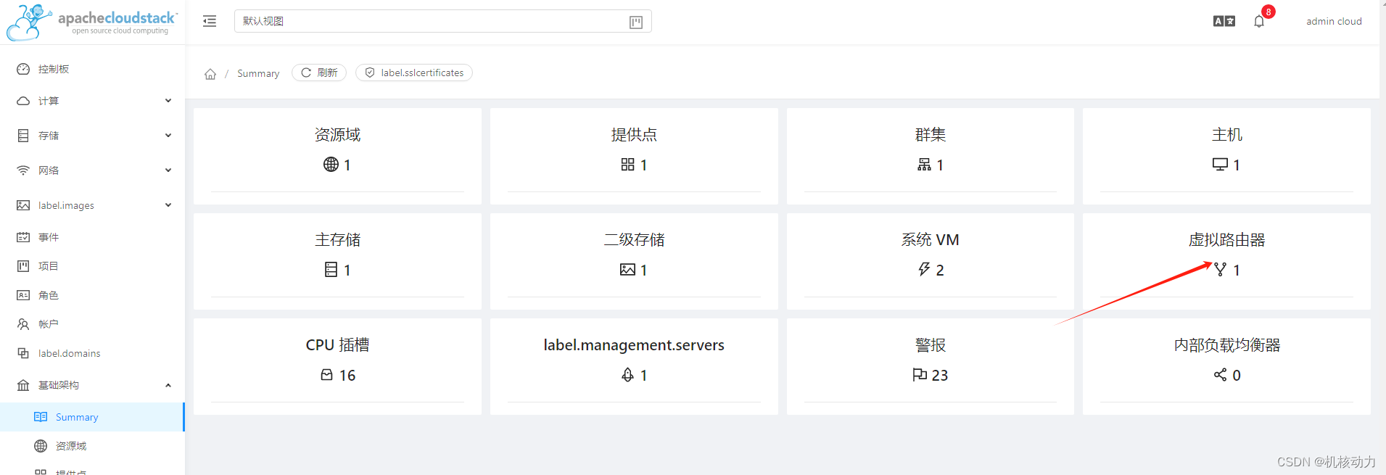Expand the 存储 storage menu
Image resolution: width=1386 pixels, height=475 pixels.
coord(92,136)
